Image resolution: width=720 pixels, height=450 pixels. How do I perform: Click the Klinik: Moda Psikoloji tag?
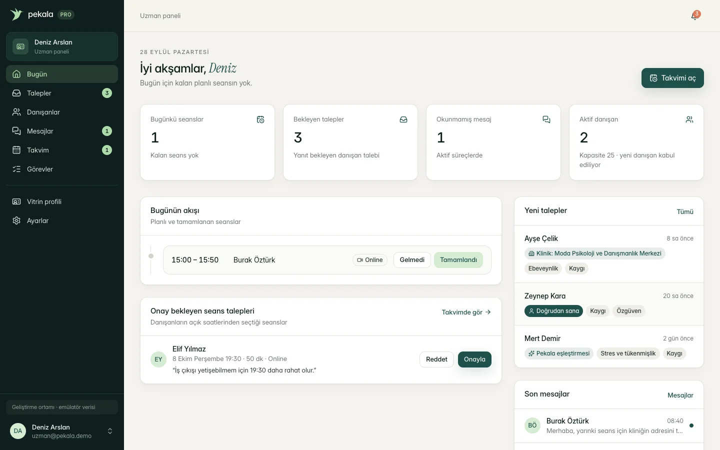(595, 253)
